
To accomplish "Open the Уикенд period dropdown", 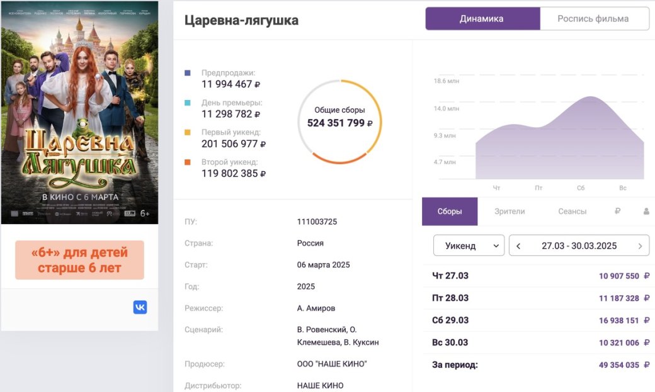I will tap(469, 245).
